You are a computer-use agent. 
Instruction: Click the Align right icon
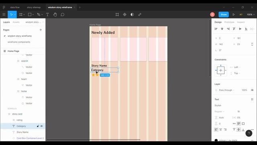coord(228,29)
